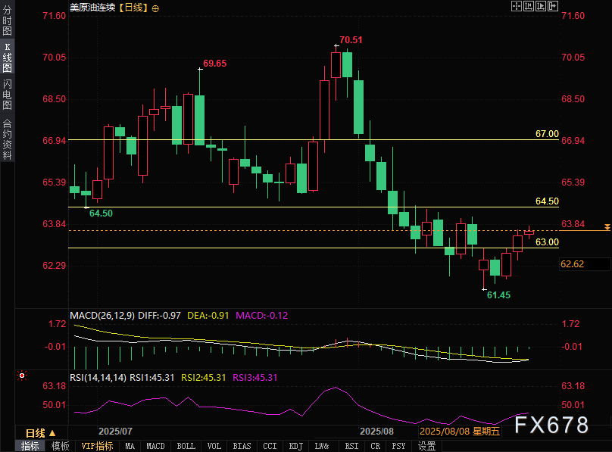612x452 pixels.
Task: Click the small red marker icon above RSI panel
Action: pyautogui.click(x=22, y=376)
